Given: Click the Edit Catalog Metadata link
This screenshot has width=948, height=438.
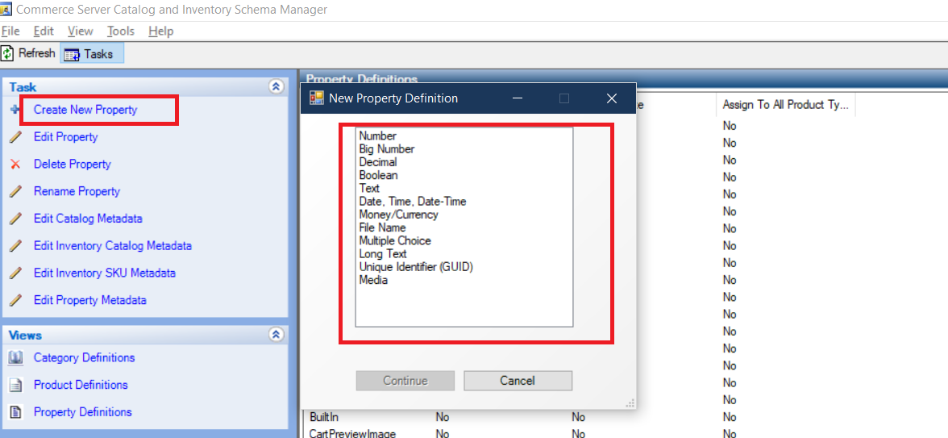Looking at the screenshot, I should click(x=88, y=219).
